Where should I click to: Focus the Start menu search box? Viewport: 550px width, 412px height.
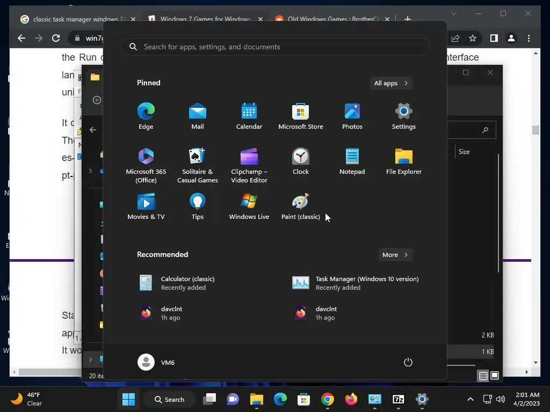tap(275, 47)
